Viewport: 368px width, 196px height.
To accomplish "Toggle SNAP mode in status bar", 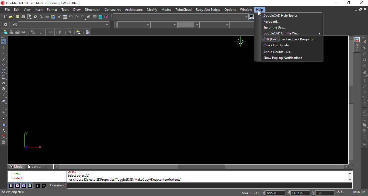I will tap(246, 193).
